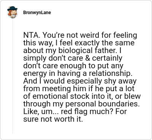Viewport: 152px width, 140px height.
Task: Click the line starting "this way, I feel"
Action: (79, 43)
